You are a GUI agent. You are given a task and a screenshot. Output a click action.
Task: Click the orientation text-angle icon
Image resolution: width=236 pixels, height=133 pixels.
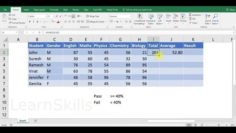pos(79,16)
